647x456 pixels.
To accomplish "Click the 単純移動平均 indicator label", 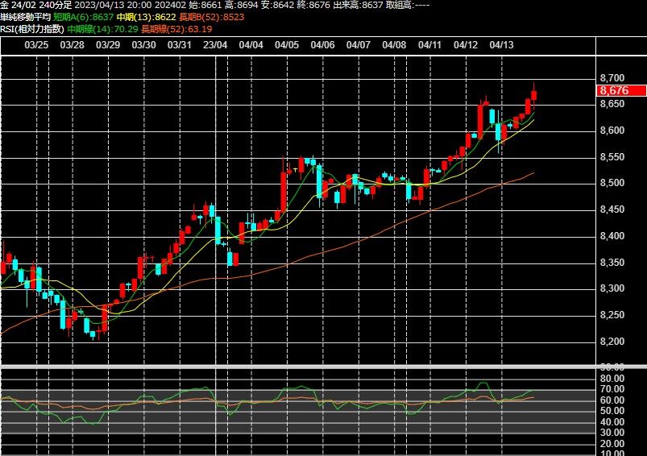I will pyautogui.click(x=25, y=18).
